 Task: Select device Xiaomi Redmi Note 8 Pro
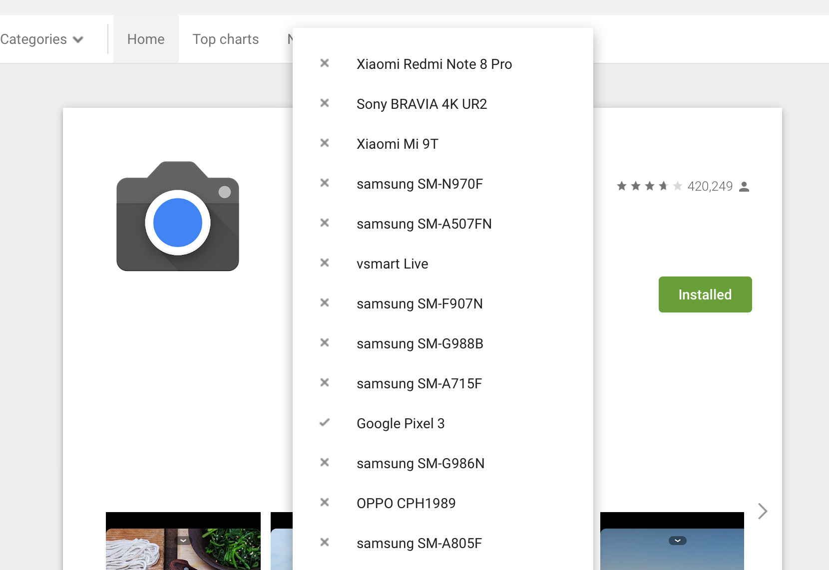443,64
